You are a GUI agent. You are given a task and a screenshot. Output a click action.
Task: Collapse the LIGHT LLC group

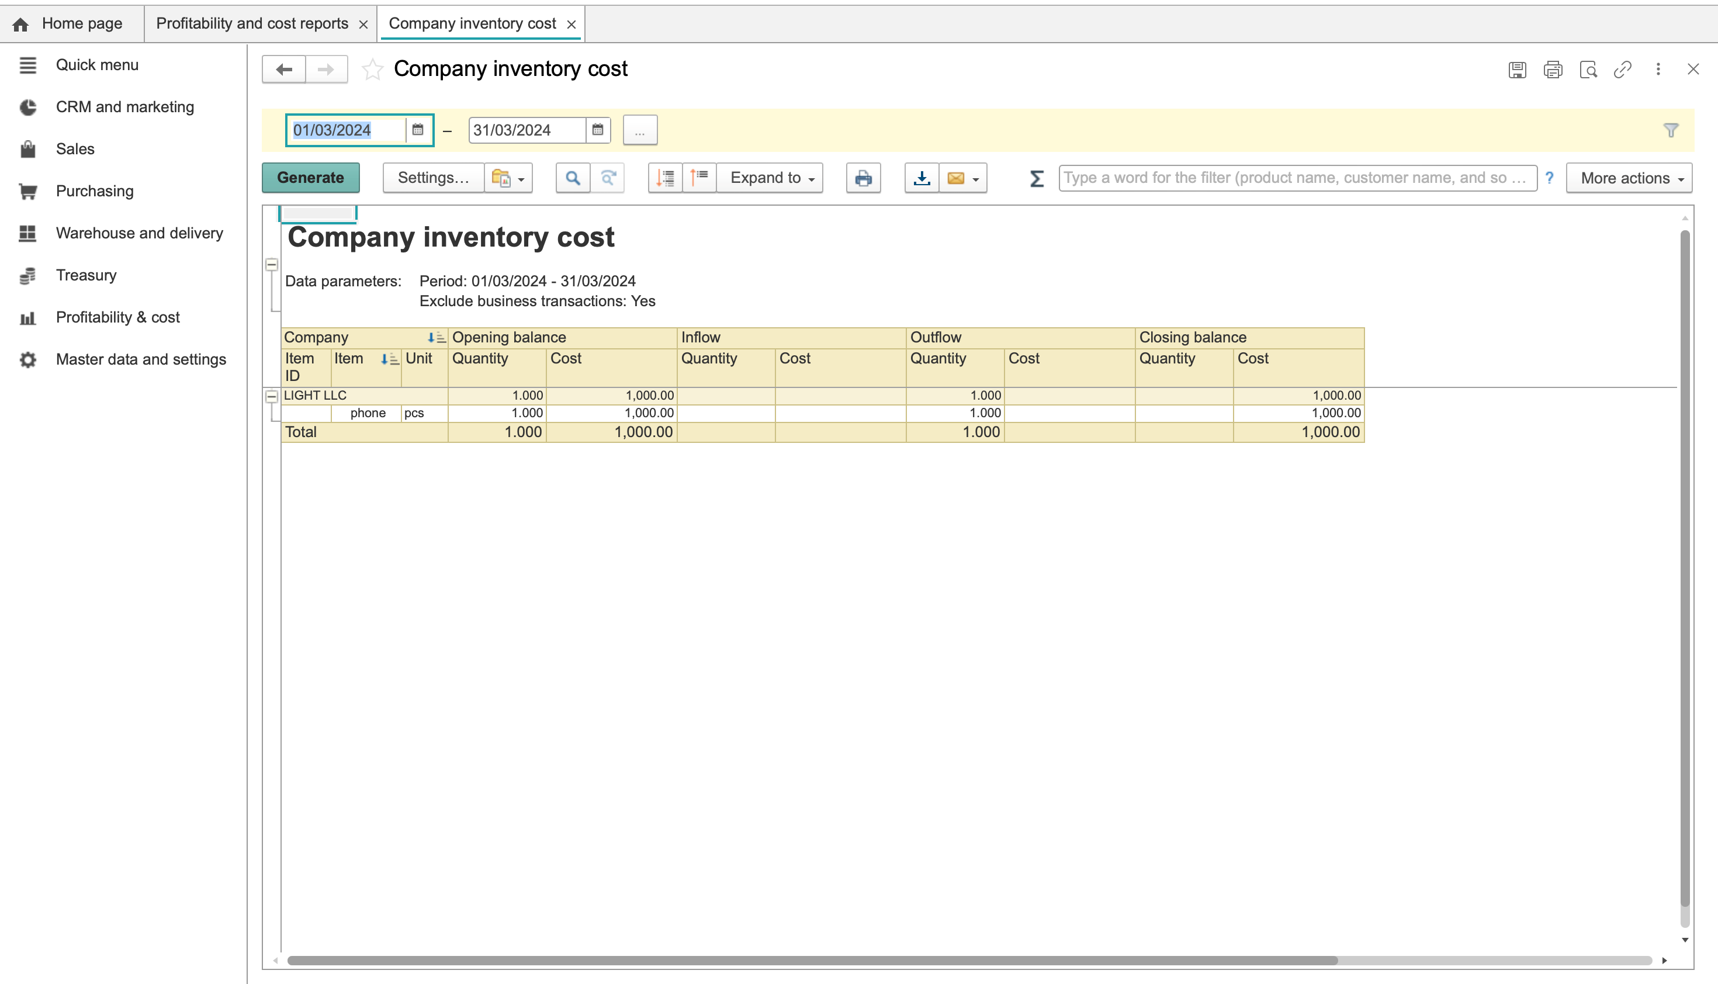[x=272, y=397]
